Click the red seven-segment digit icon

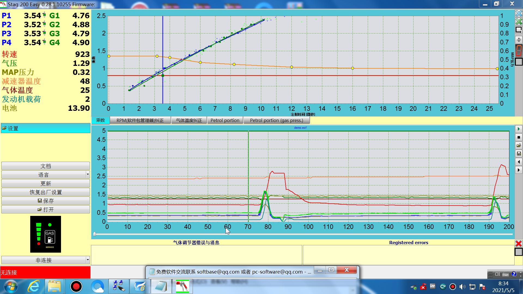pos(519,51)
